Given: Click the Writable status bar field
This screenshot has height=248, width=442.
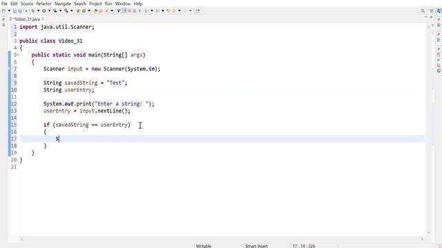Looking at the screenshot, I should click(x=204, y=246).
